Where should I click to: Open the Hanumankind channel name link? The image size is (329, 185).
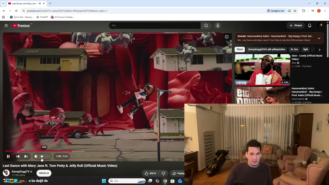[298, 99]
